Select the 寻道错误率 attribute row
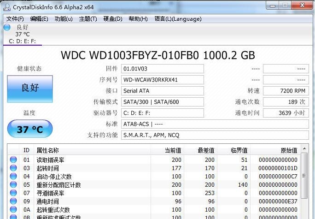 pyautogui.click(x=154, y=193)
